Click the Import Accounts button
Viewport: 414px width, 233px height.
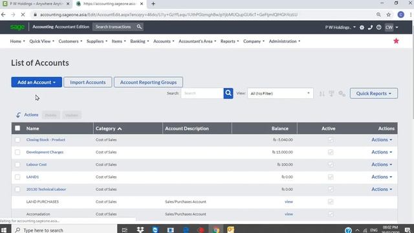(88, 82)
